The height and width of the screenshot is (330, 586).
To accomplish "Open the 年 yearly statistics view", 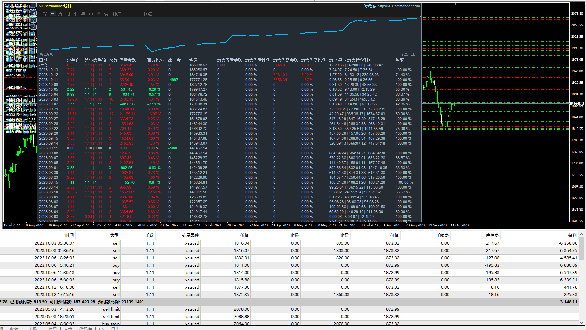I will pos(84,14).
